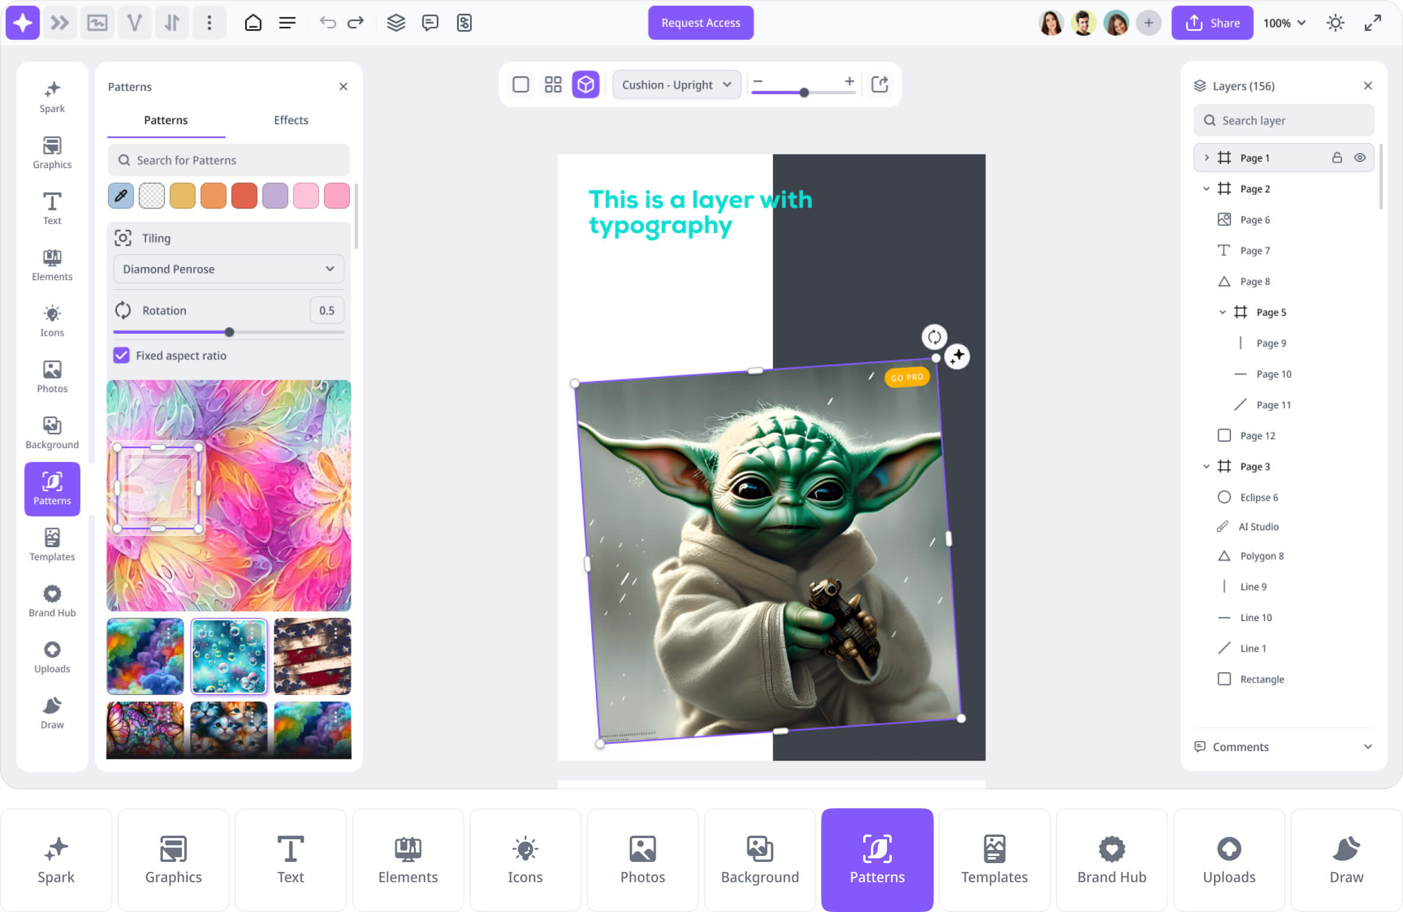Viewport: 1403px width, 912px height.
Task: Click the sparkle AI button beside the image corner
Action: click(957, 356)
